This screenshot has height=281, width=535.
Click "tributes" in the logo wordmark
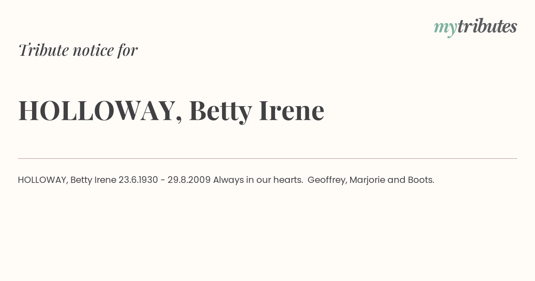tap(487, 26)
